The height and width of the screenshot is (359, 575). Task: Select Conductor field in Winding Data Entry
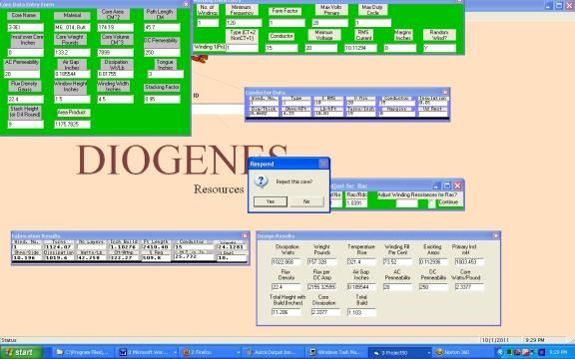pyautogui.click(x=282, y=48)
